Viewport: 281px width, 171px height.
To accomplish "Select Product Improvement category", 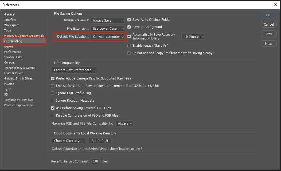I will tap(19, 105).
